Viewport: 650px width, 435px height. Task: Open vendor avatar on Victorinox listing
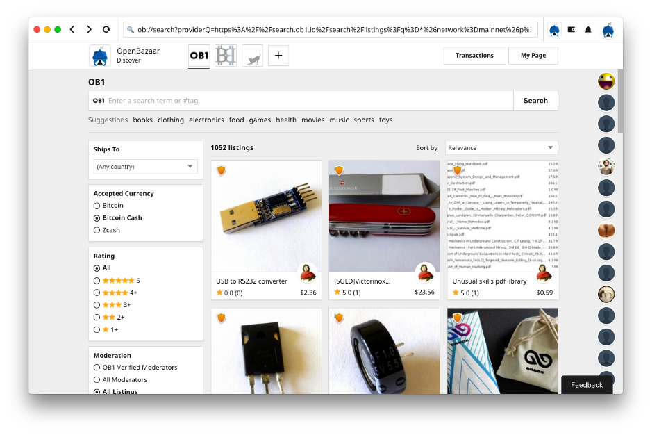[425, 272]
